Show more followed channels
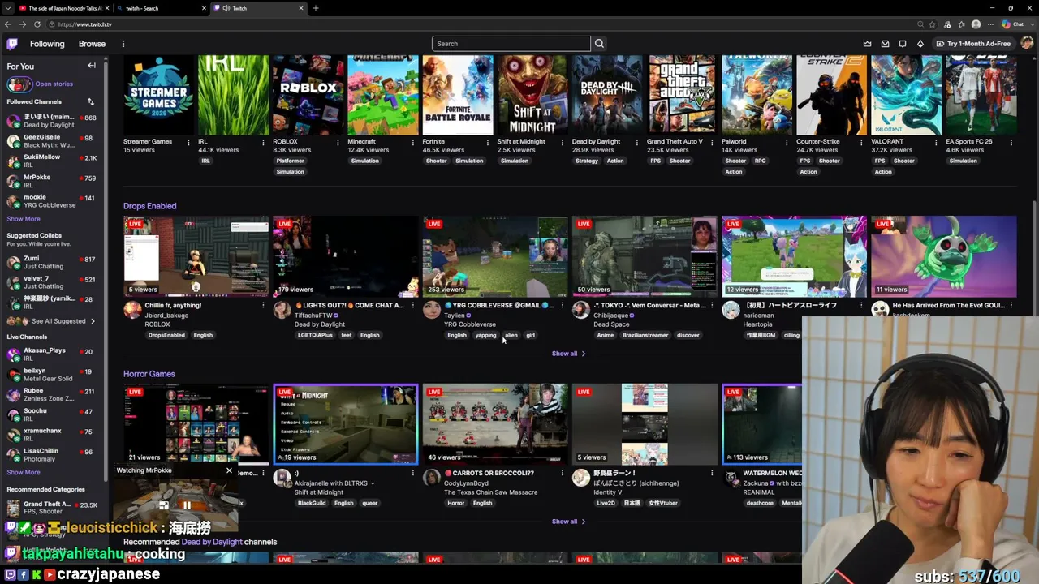 click(24, 219)
